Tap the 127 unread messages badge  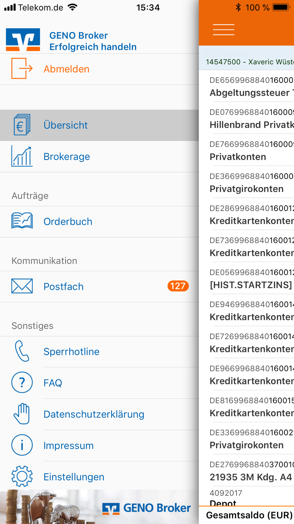click(x=178, y=286)
